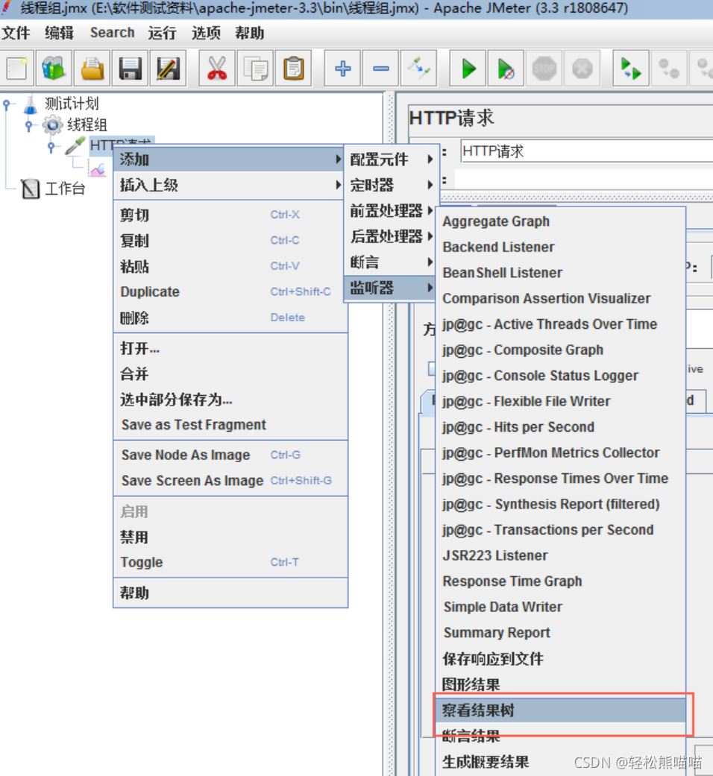713x776 pixels.
Task: Click the Remote Stop All icon
Action: coord(668,69)
